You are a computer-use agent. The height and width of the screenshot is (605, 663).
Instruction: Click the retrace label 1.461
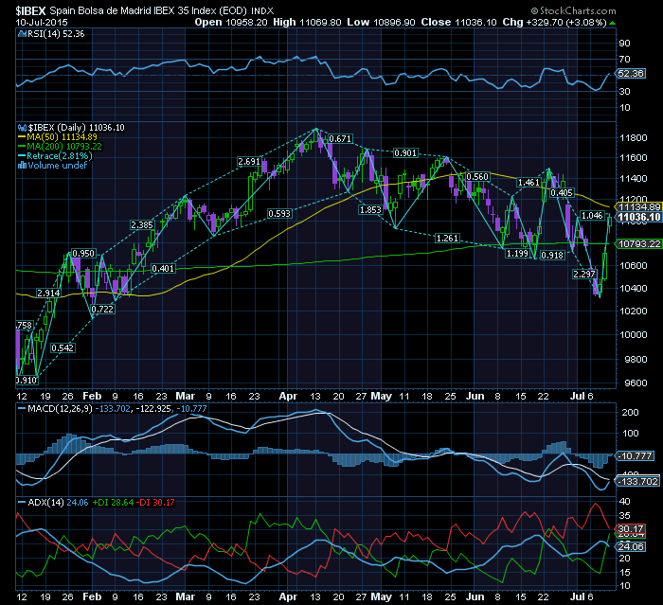coord(529,182)
